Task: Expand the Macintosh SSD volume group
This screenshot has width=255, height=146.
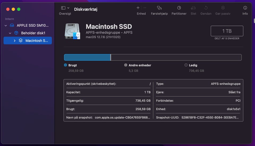Action: (x=15, y=41)
